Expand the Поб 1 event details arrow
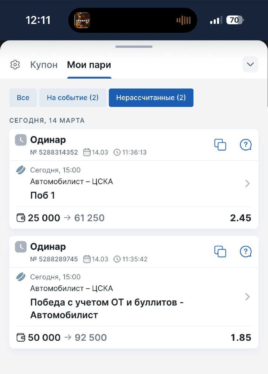Screen dimensions: 268x374 (x=247, y=183)
